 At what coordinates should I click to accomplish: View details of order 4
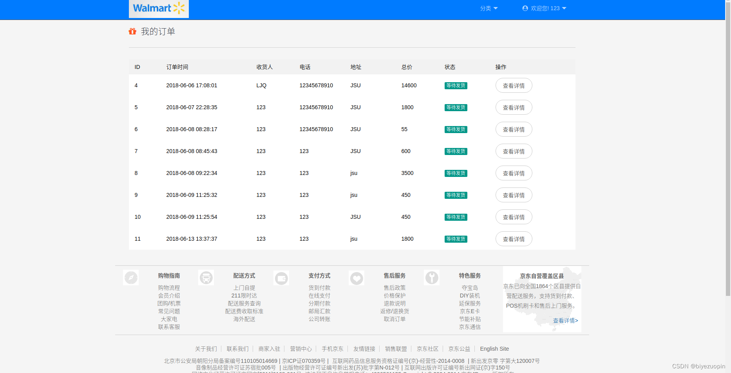[514, 85]
